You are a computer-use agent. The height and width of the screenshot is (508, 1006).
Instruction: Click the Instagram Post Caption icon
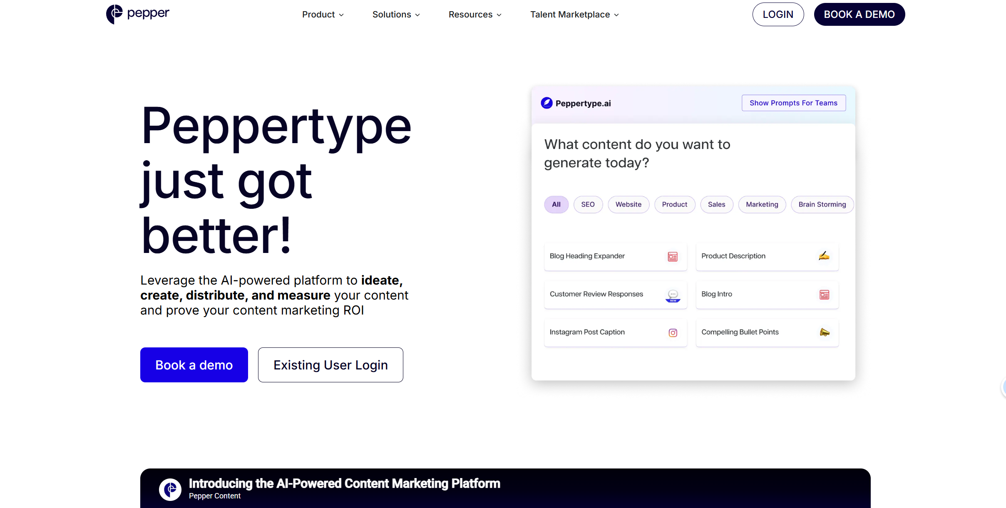(x=673, y=333)
